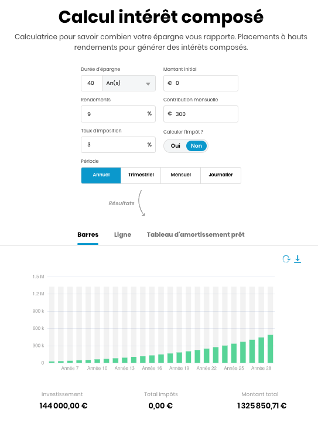
Task: Switch to the Ligne tab
Action: [x=122, y=235]
